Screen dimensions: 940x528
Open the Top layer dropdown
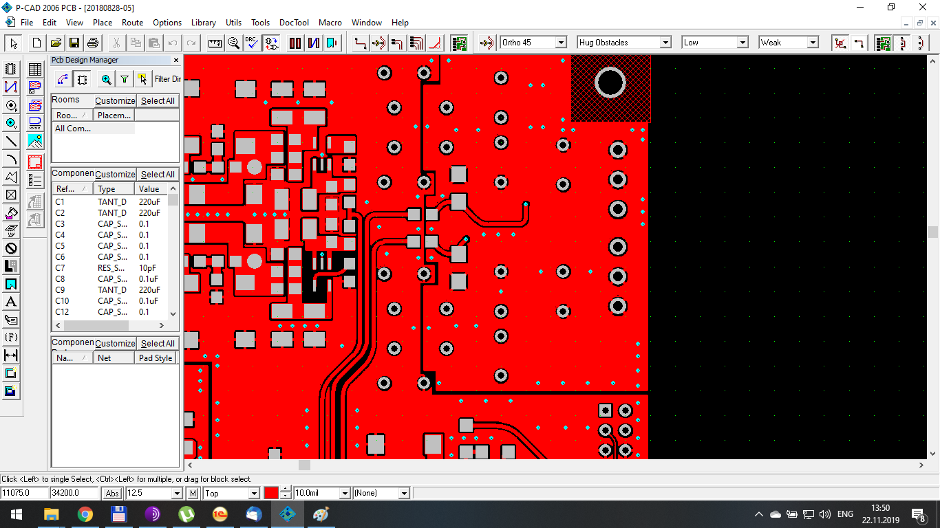tap(255, 494)
